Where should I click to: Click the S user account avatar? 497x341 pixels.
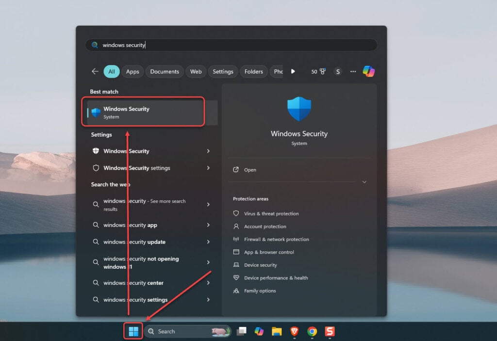pyautogui.click(x=338, y=71)
